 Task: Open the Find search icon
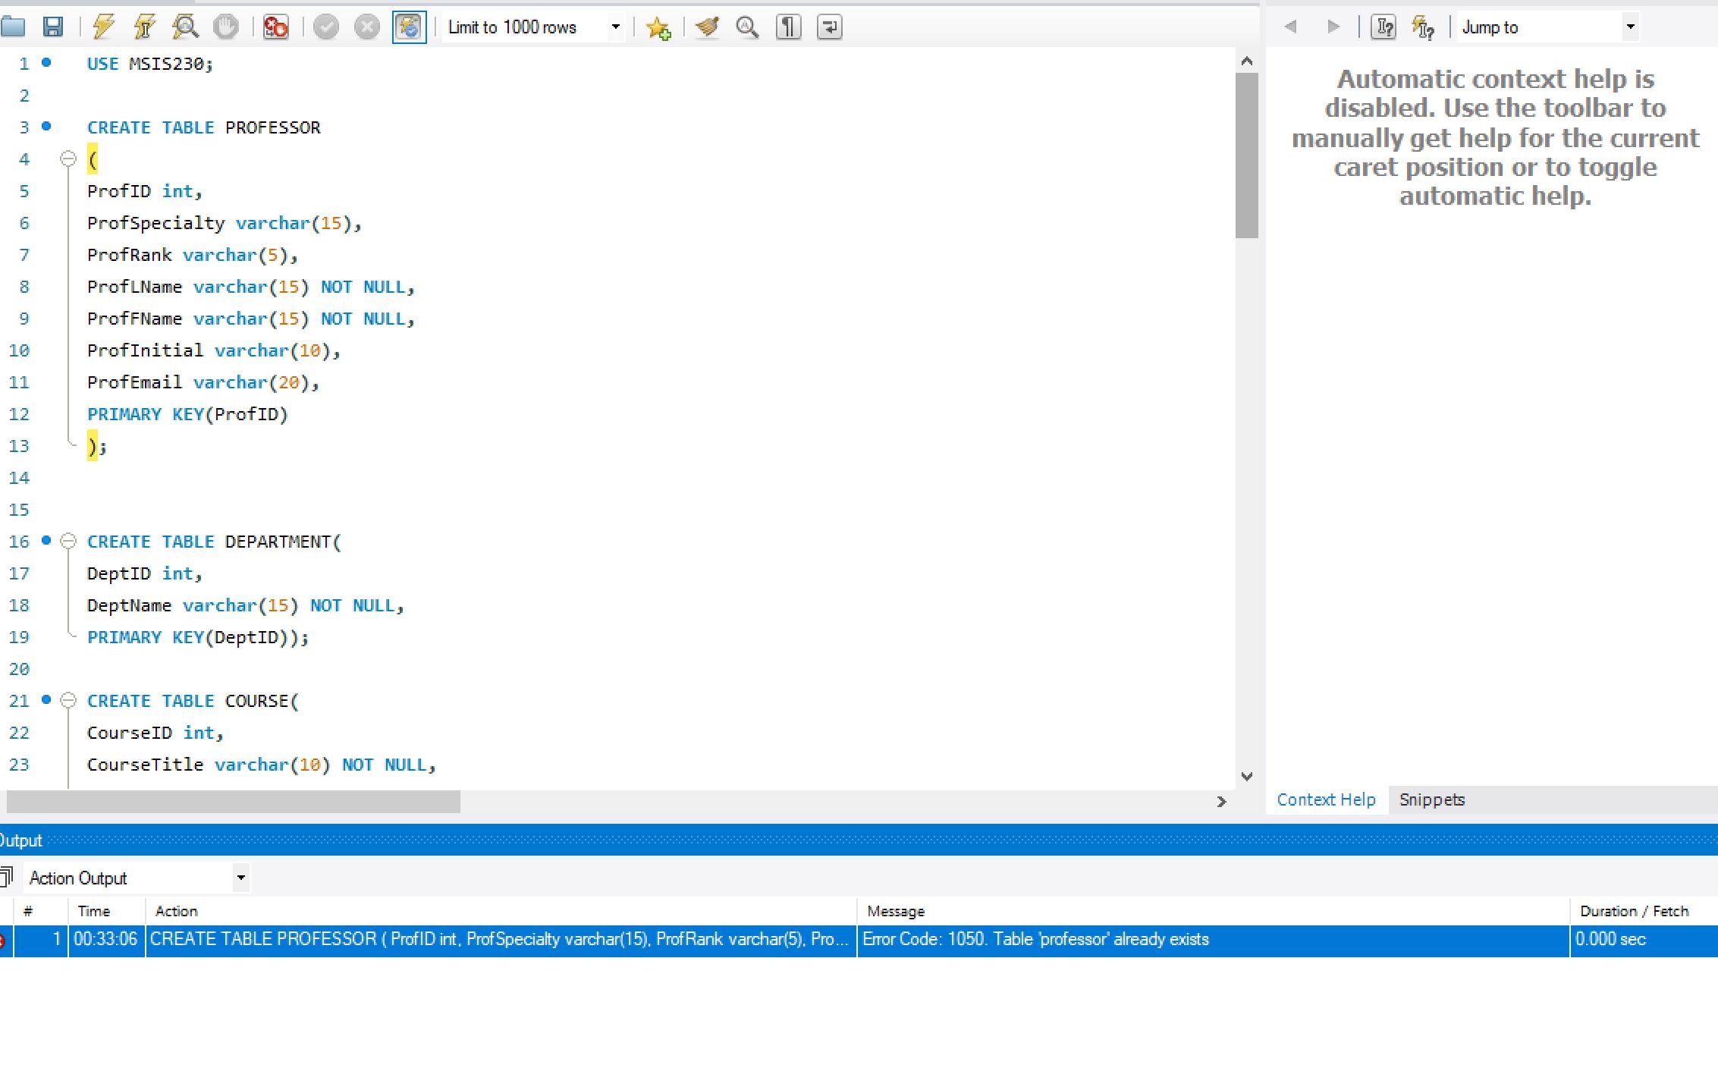point(746,27)
